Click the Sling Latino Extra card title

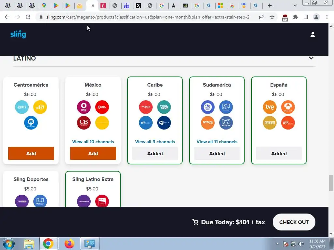coord(93,179)
